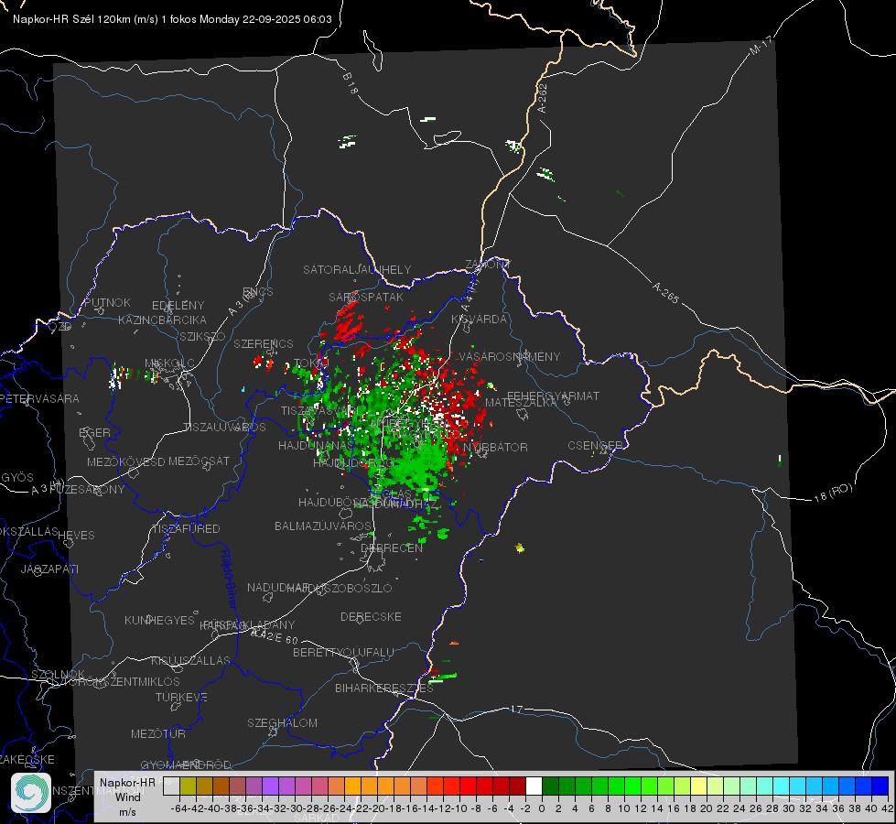Click the A-265 road label
This screenshot has height=824, width=896.
(x=665, y=293)
